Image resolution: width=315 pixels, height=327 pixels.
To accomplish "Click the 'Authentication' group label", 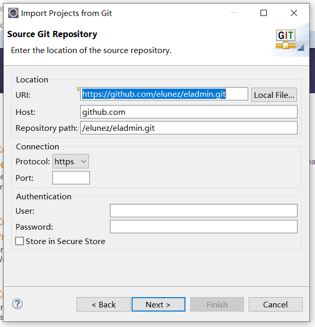I will 44,196.
